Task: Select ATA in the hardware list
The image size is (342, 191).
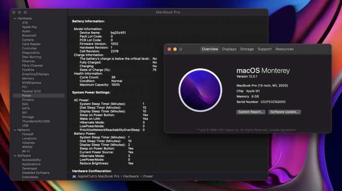Action: 25,23
